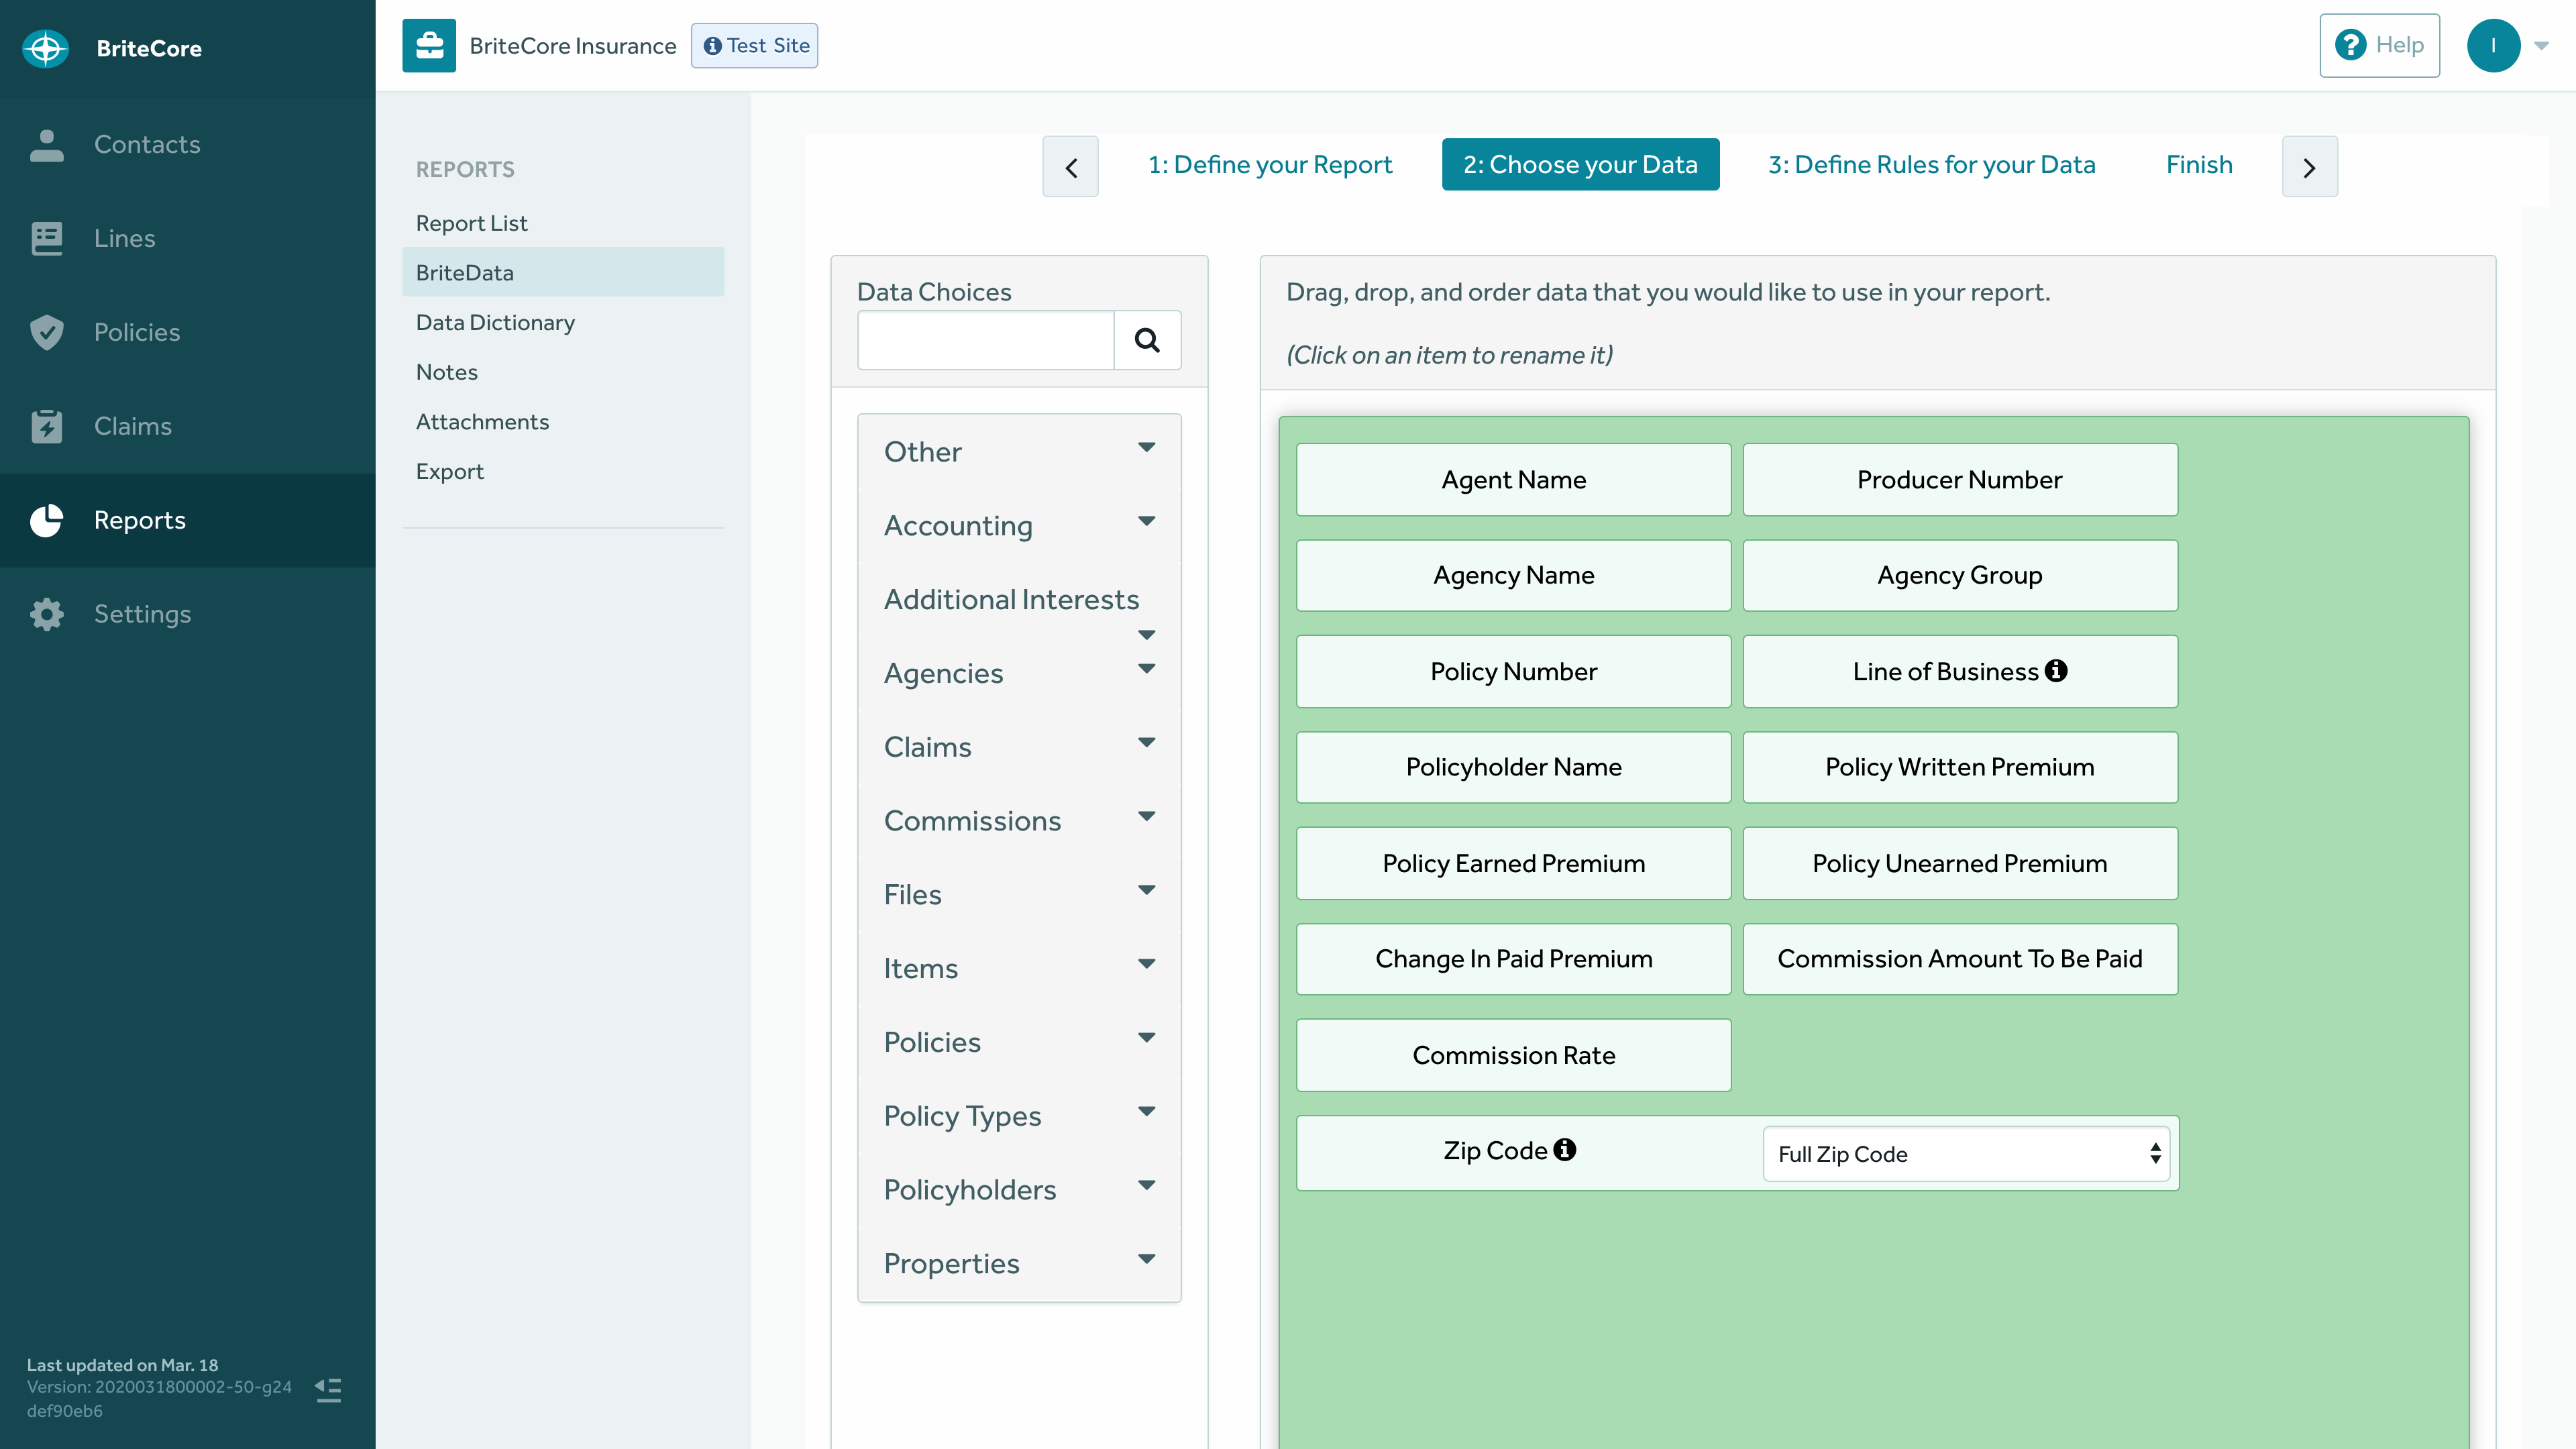Select the Policy Unearned Premium item
Image resolution: width=2576 pixels, height=1449 pixels.
click(x=1960, y=863)
